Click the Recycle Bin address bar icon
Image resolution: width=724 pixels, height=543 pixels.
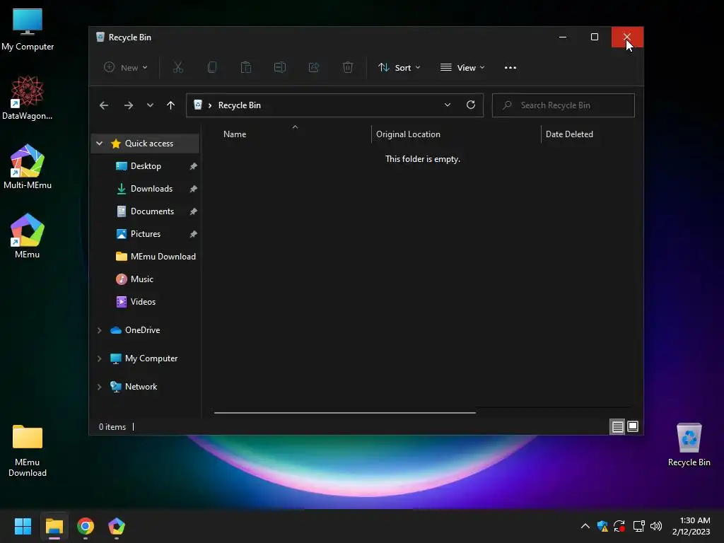[x=198, y=105]
